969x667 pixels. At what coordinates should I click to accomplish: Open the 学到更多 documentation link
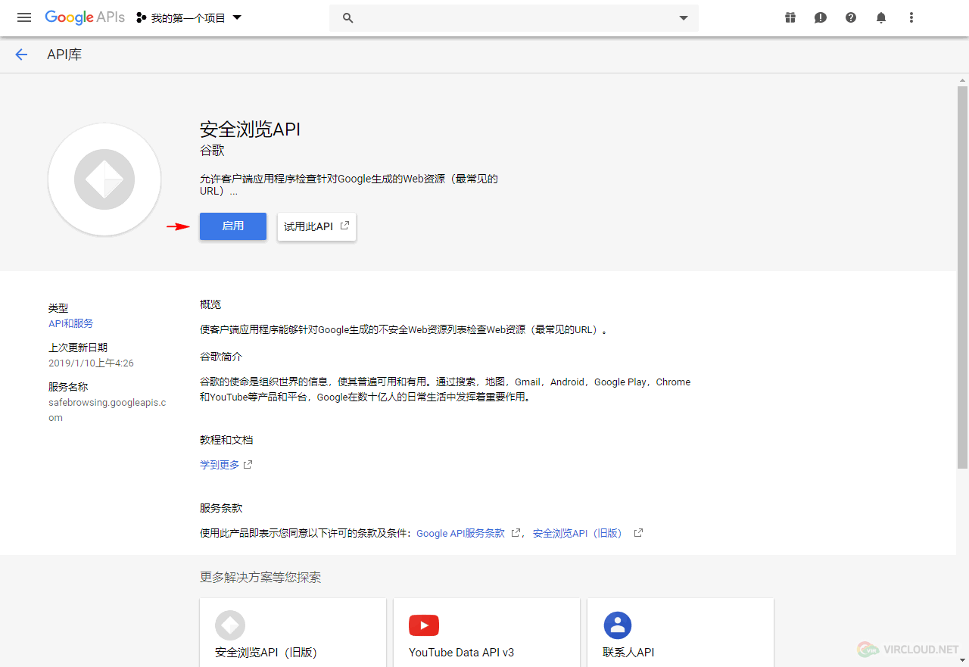(220, 465)
